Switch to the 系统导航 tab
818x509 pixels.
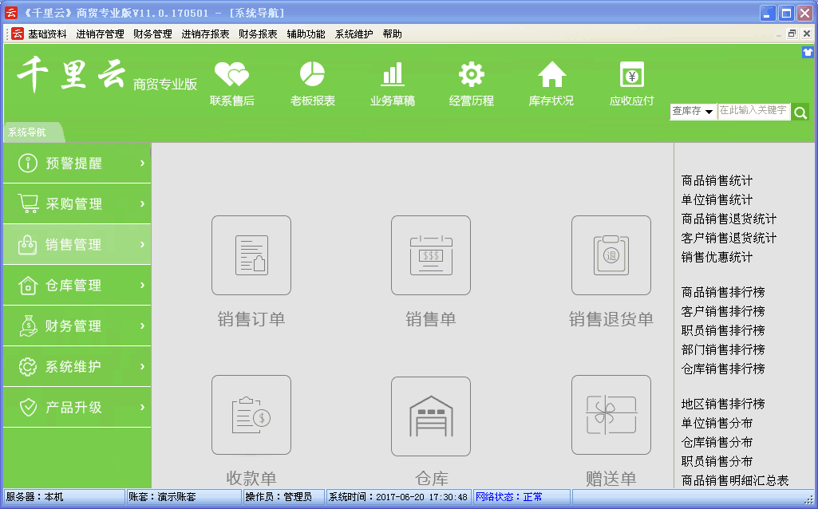click(28, 132)
